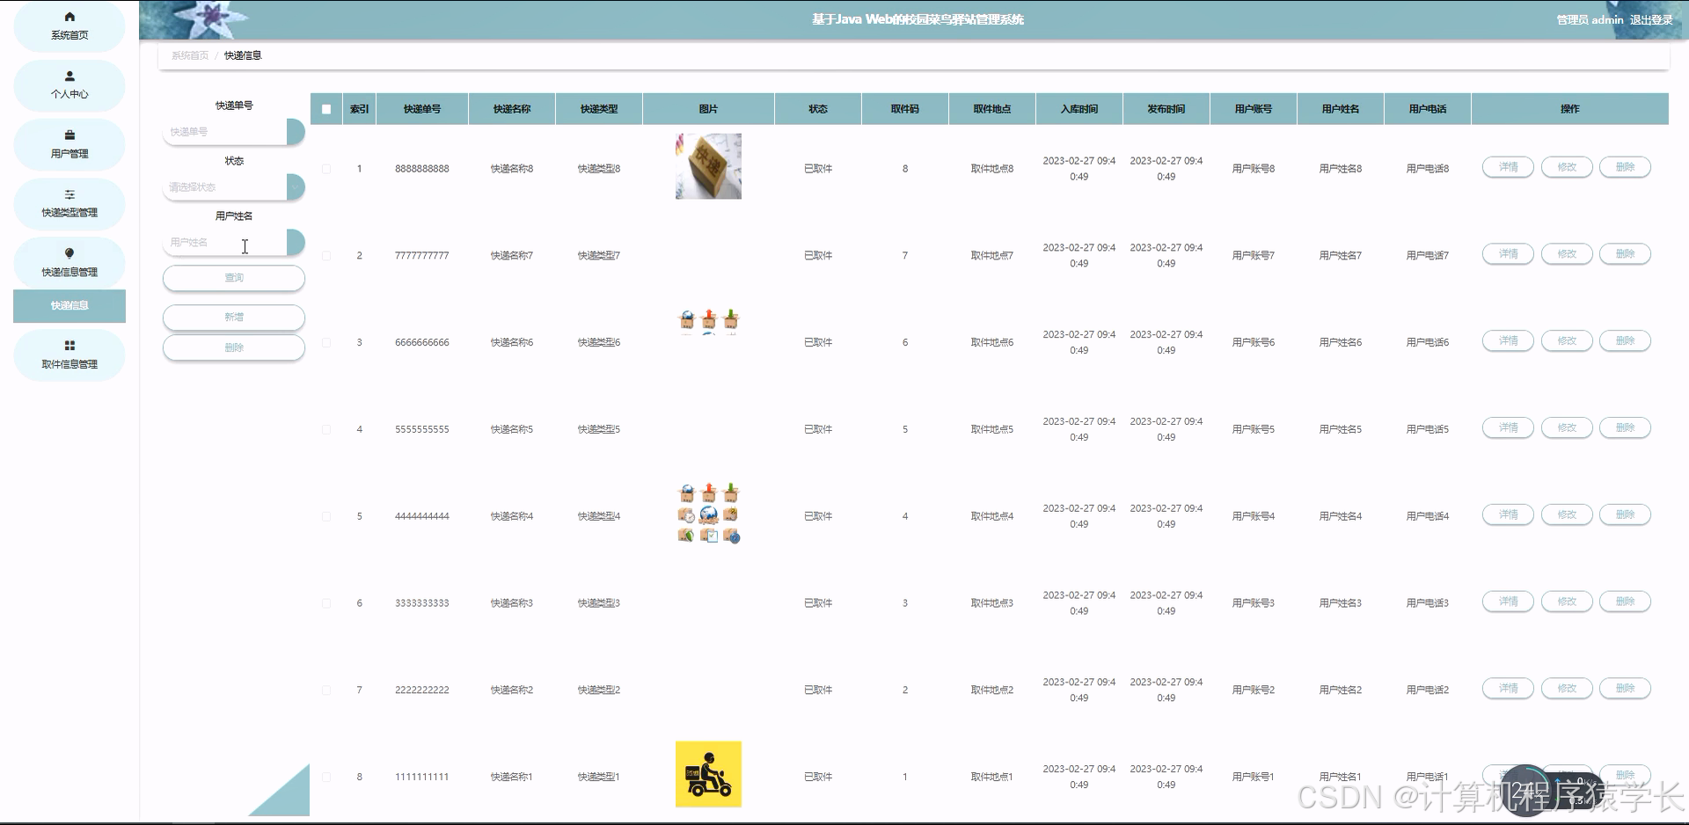
Task: Click 详情 for row 用户账号6
Action: click(x=1508, y=341)
